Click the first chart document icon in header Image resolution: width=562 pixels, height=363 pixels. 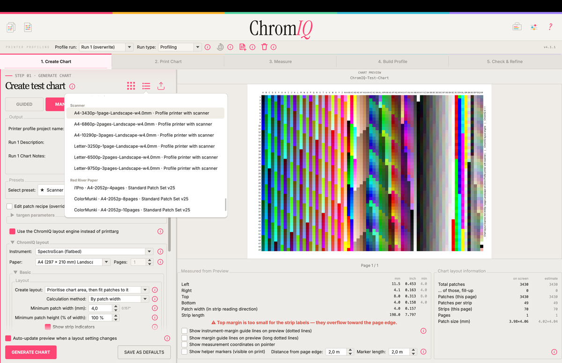click(11, 28)
